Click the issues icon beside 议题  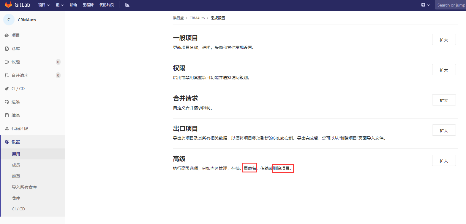[x=7, y=62]
